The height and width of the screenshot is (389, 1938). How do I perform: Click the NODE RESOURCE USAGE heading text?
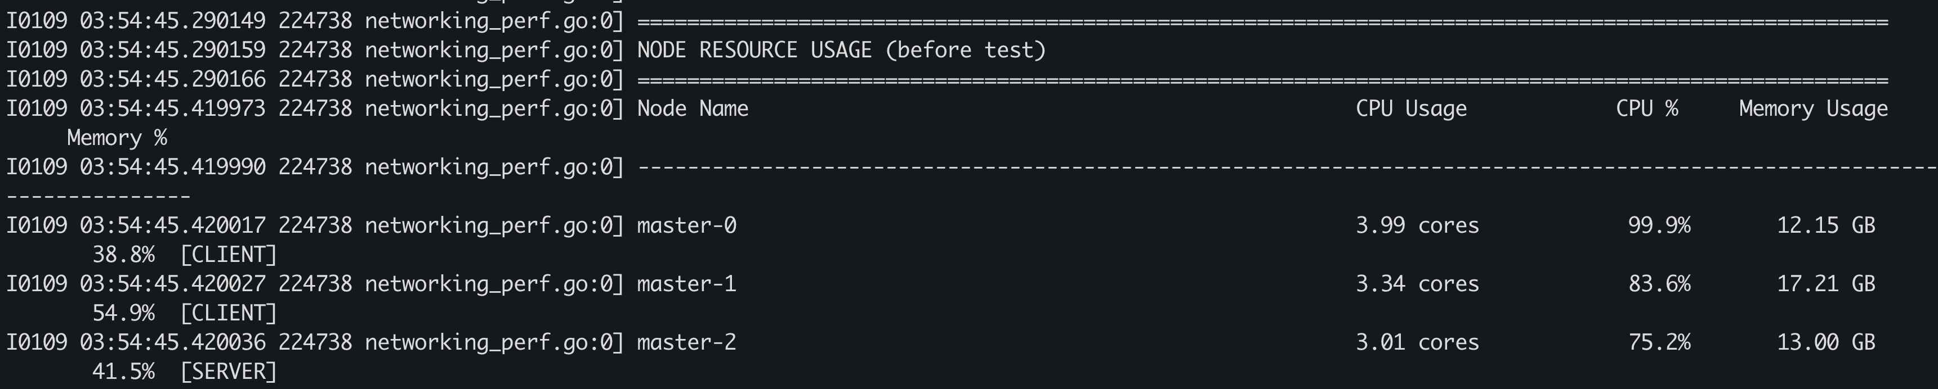coord(841,51)
